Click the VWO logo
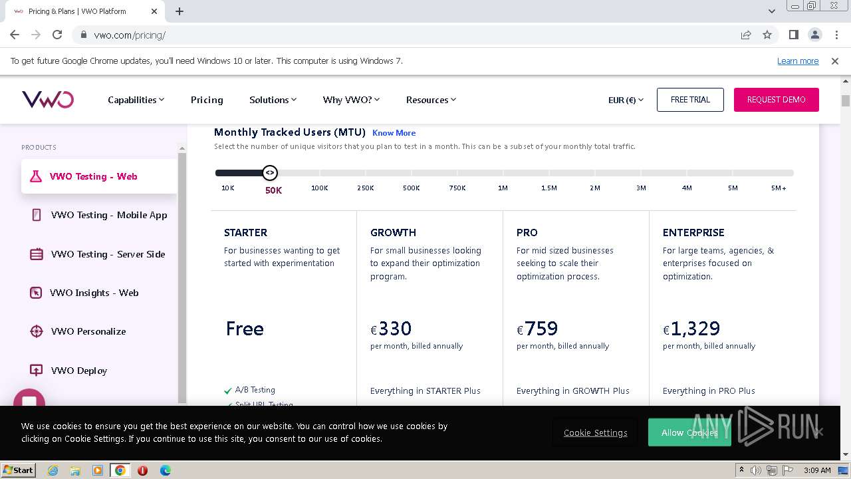Screen dimensions: 851x479 [x=48, y=100]
